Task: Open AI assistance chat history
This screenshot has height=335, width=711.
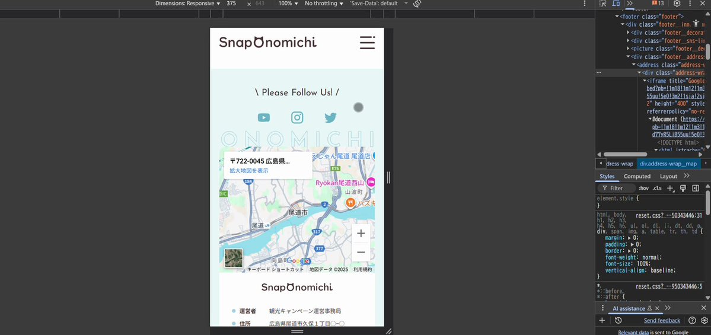Action: (x=618, y=321)
